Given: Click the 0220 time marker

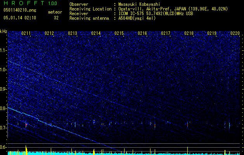Looking at the screenshot, I should coord(235,33).
